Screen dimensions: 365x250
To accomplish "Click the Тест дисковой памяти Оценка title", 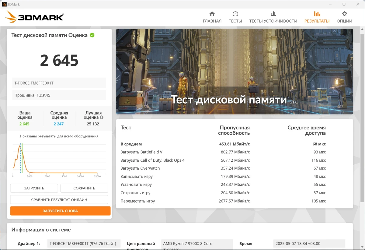I will (x=49, y=35).
